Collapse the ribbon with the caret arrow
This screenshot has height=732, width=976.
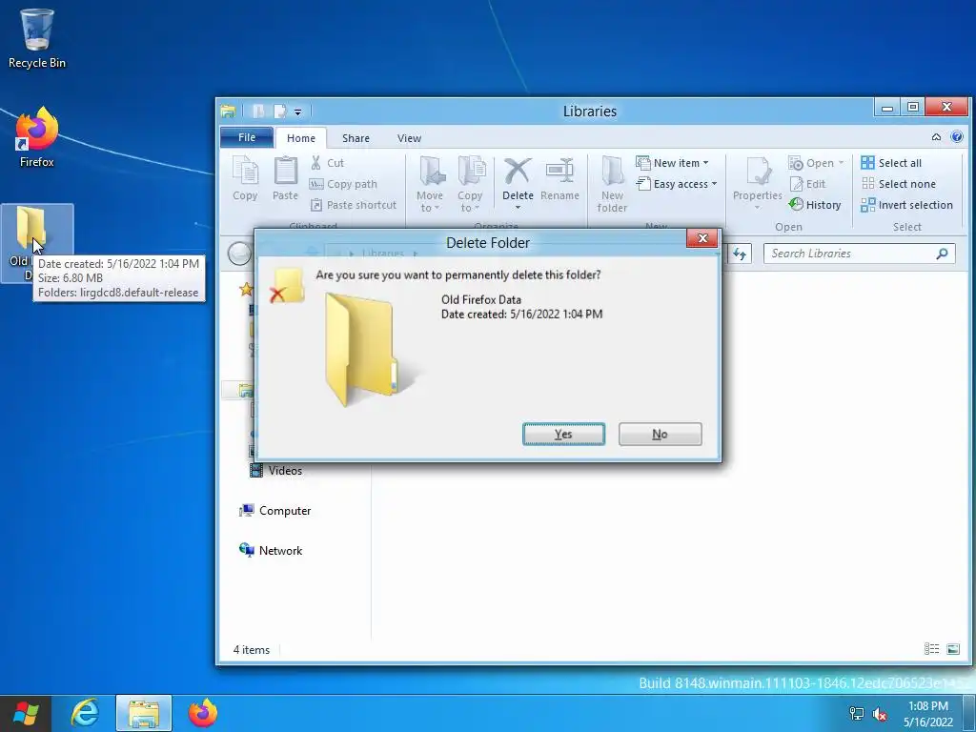point(936,137)
